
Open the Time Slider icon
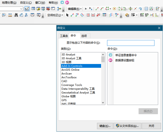32,15
